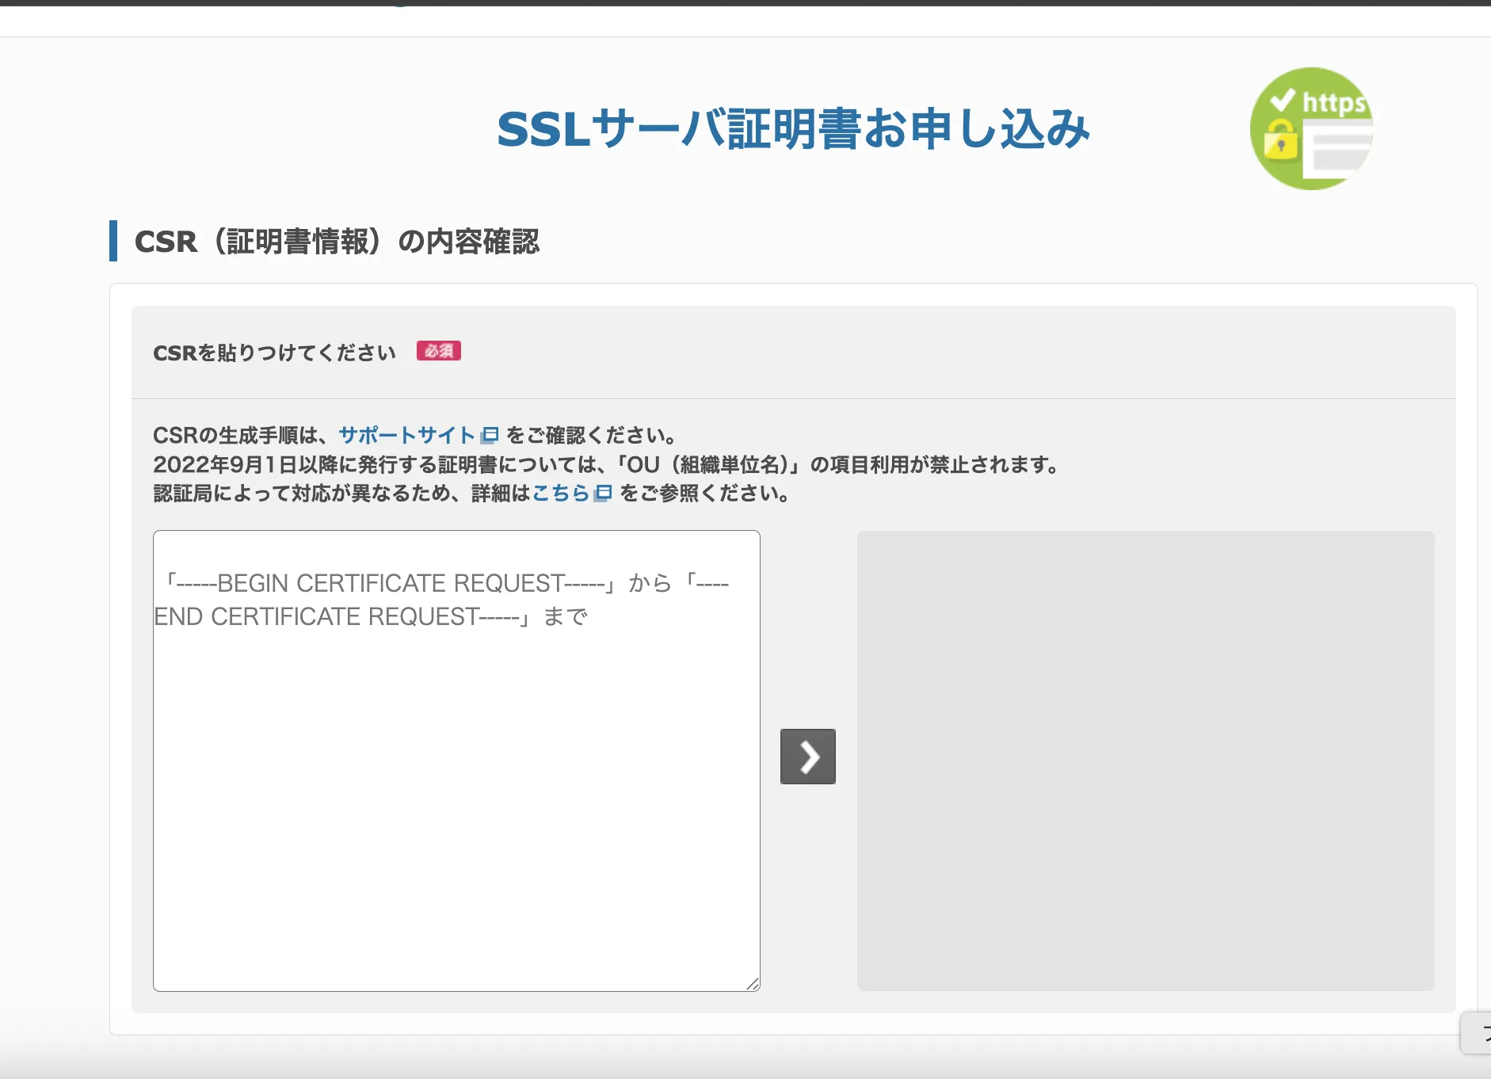Select the CSR（証明書情報）の内容確認 heading
The width and height of the screenshot is (1491, 1079).
337,242
